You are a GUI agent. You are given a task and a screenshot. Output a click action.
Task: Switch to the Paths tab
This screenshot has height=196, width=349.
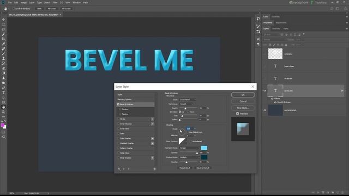[x=286, y=29]
